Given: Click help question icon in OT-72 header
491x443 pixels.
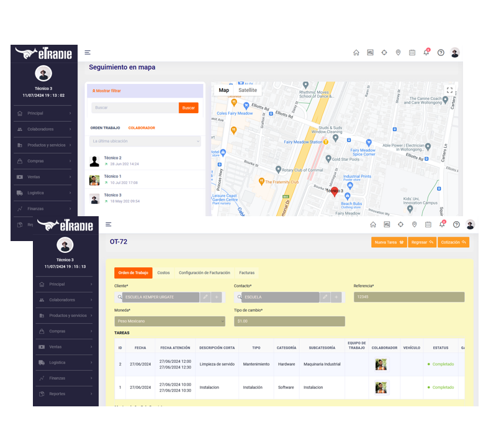Looking at the screenshot, I should [456, 224].
